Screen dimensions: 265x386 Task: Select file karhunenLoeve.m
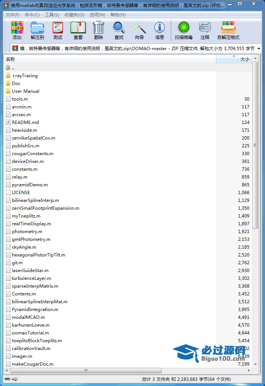31,325
